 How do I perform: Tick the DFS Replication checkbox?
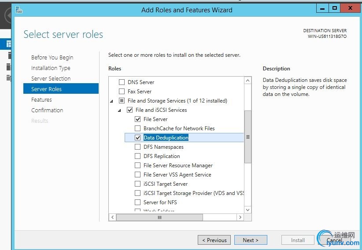pyautogui.click(x=137, y=156)
